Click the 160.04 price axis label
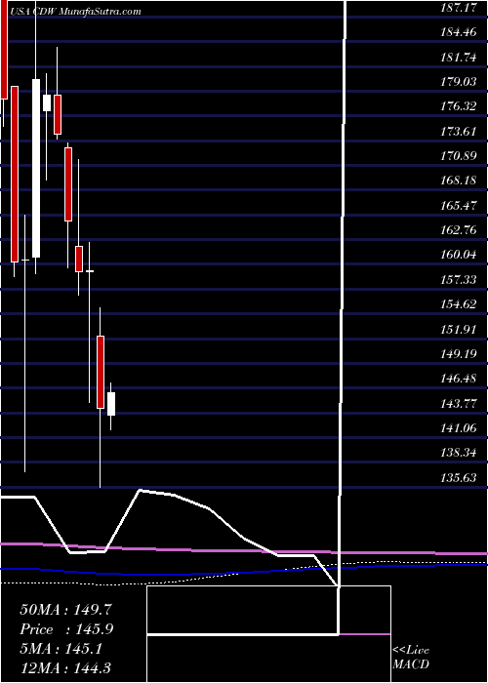 coord(457,255)
